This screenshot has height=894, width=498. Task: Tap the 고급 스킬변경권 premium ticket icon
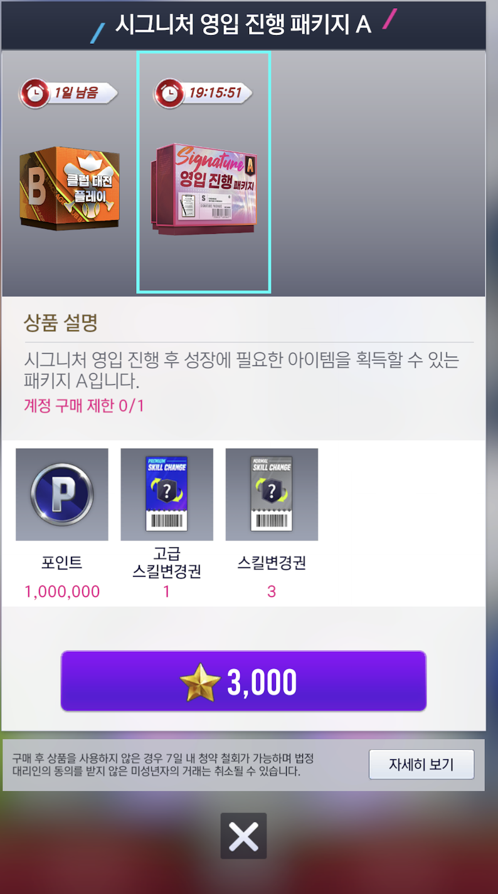(167, 494)
